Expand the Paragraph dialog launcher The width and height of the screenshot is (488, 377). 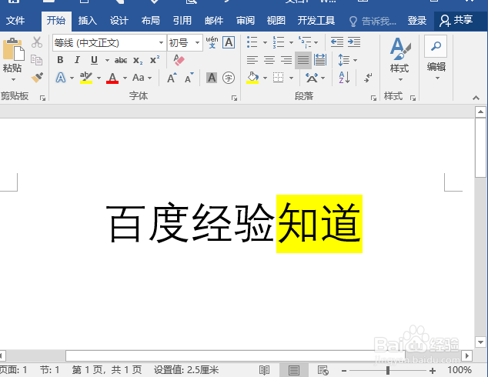(x=373, y=98)
